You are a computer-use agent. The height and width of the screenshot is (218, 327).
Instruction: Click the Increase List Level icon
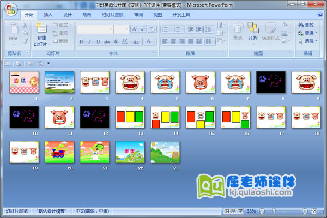199,29
